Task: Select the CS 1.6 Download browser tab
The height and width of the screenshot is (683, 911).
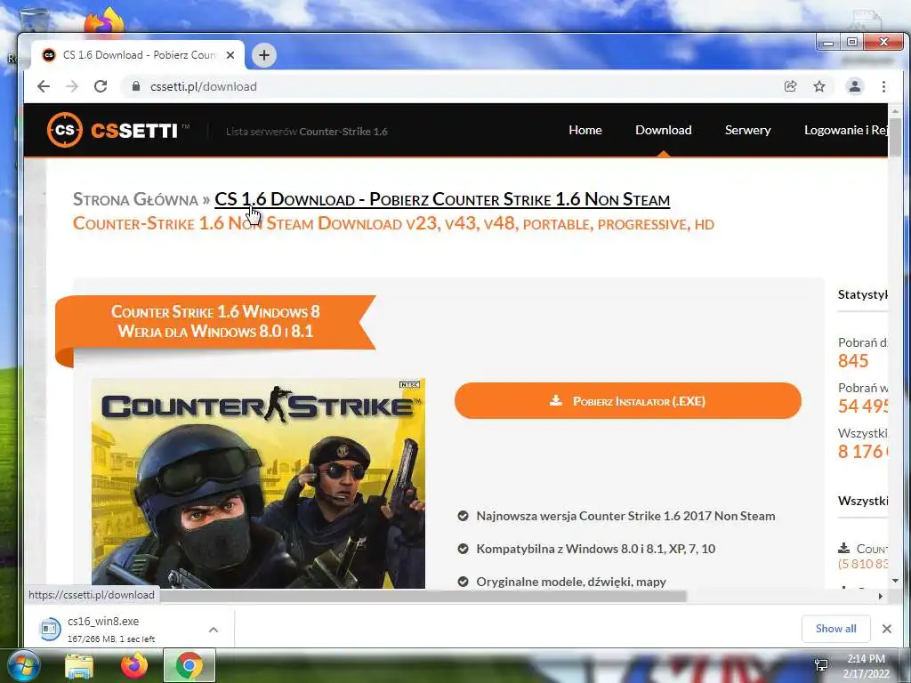Action: pyautogui.click(x=138, y=55)
